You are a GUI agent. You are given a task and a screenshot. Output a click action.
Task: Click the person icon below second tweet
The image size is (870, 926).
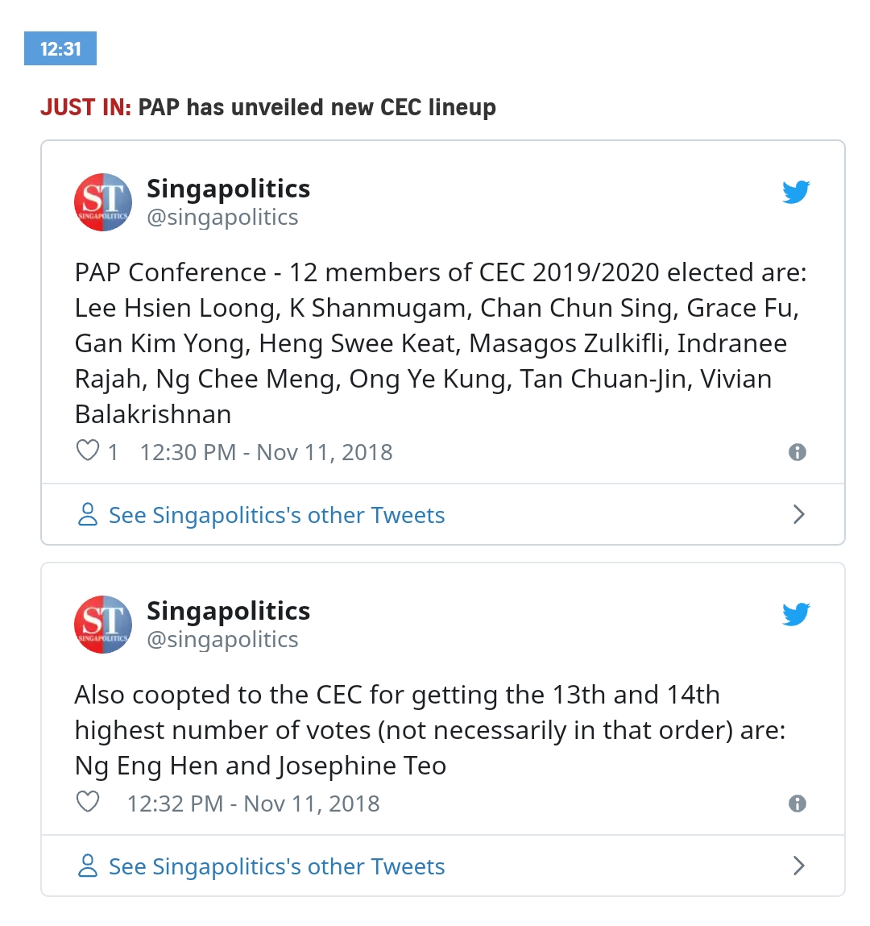tap(87, 866)
